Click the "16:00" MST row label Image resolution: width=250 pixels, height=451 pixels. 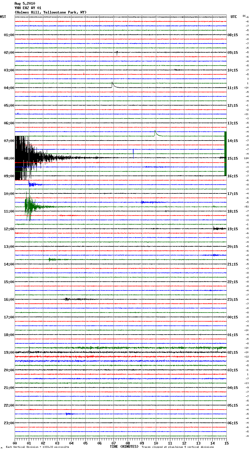pyautogui.click(x=9, y=300)
